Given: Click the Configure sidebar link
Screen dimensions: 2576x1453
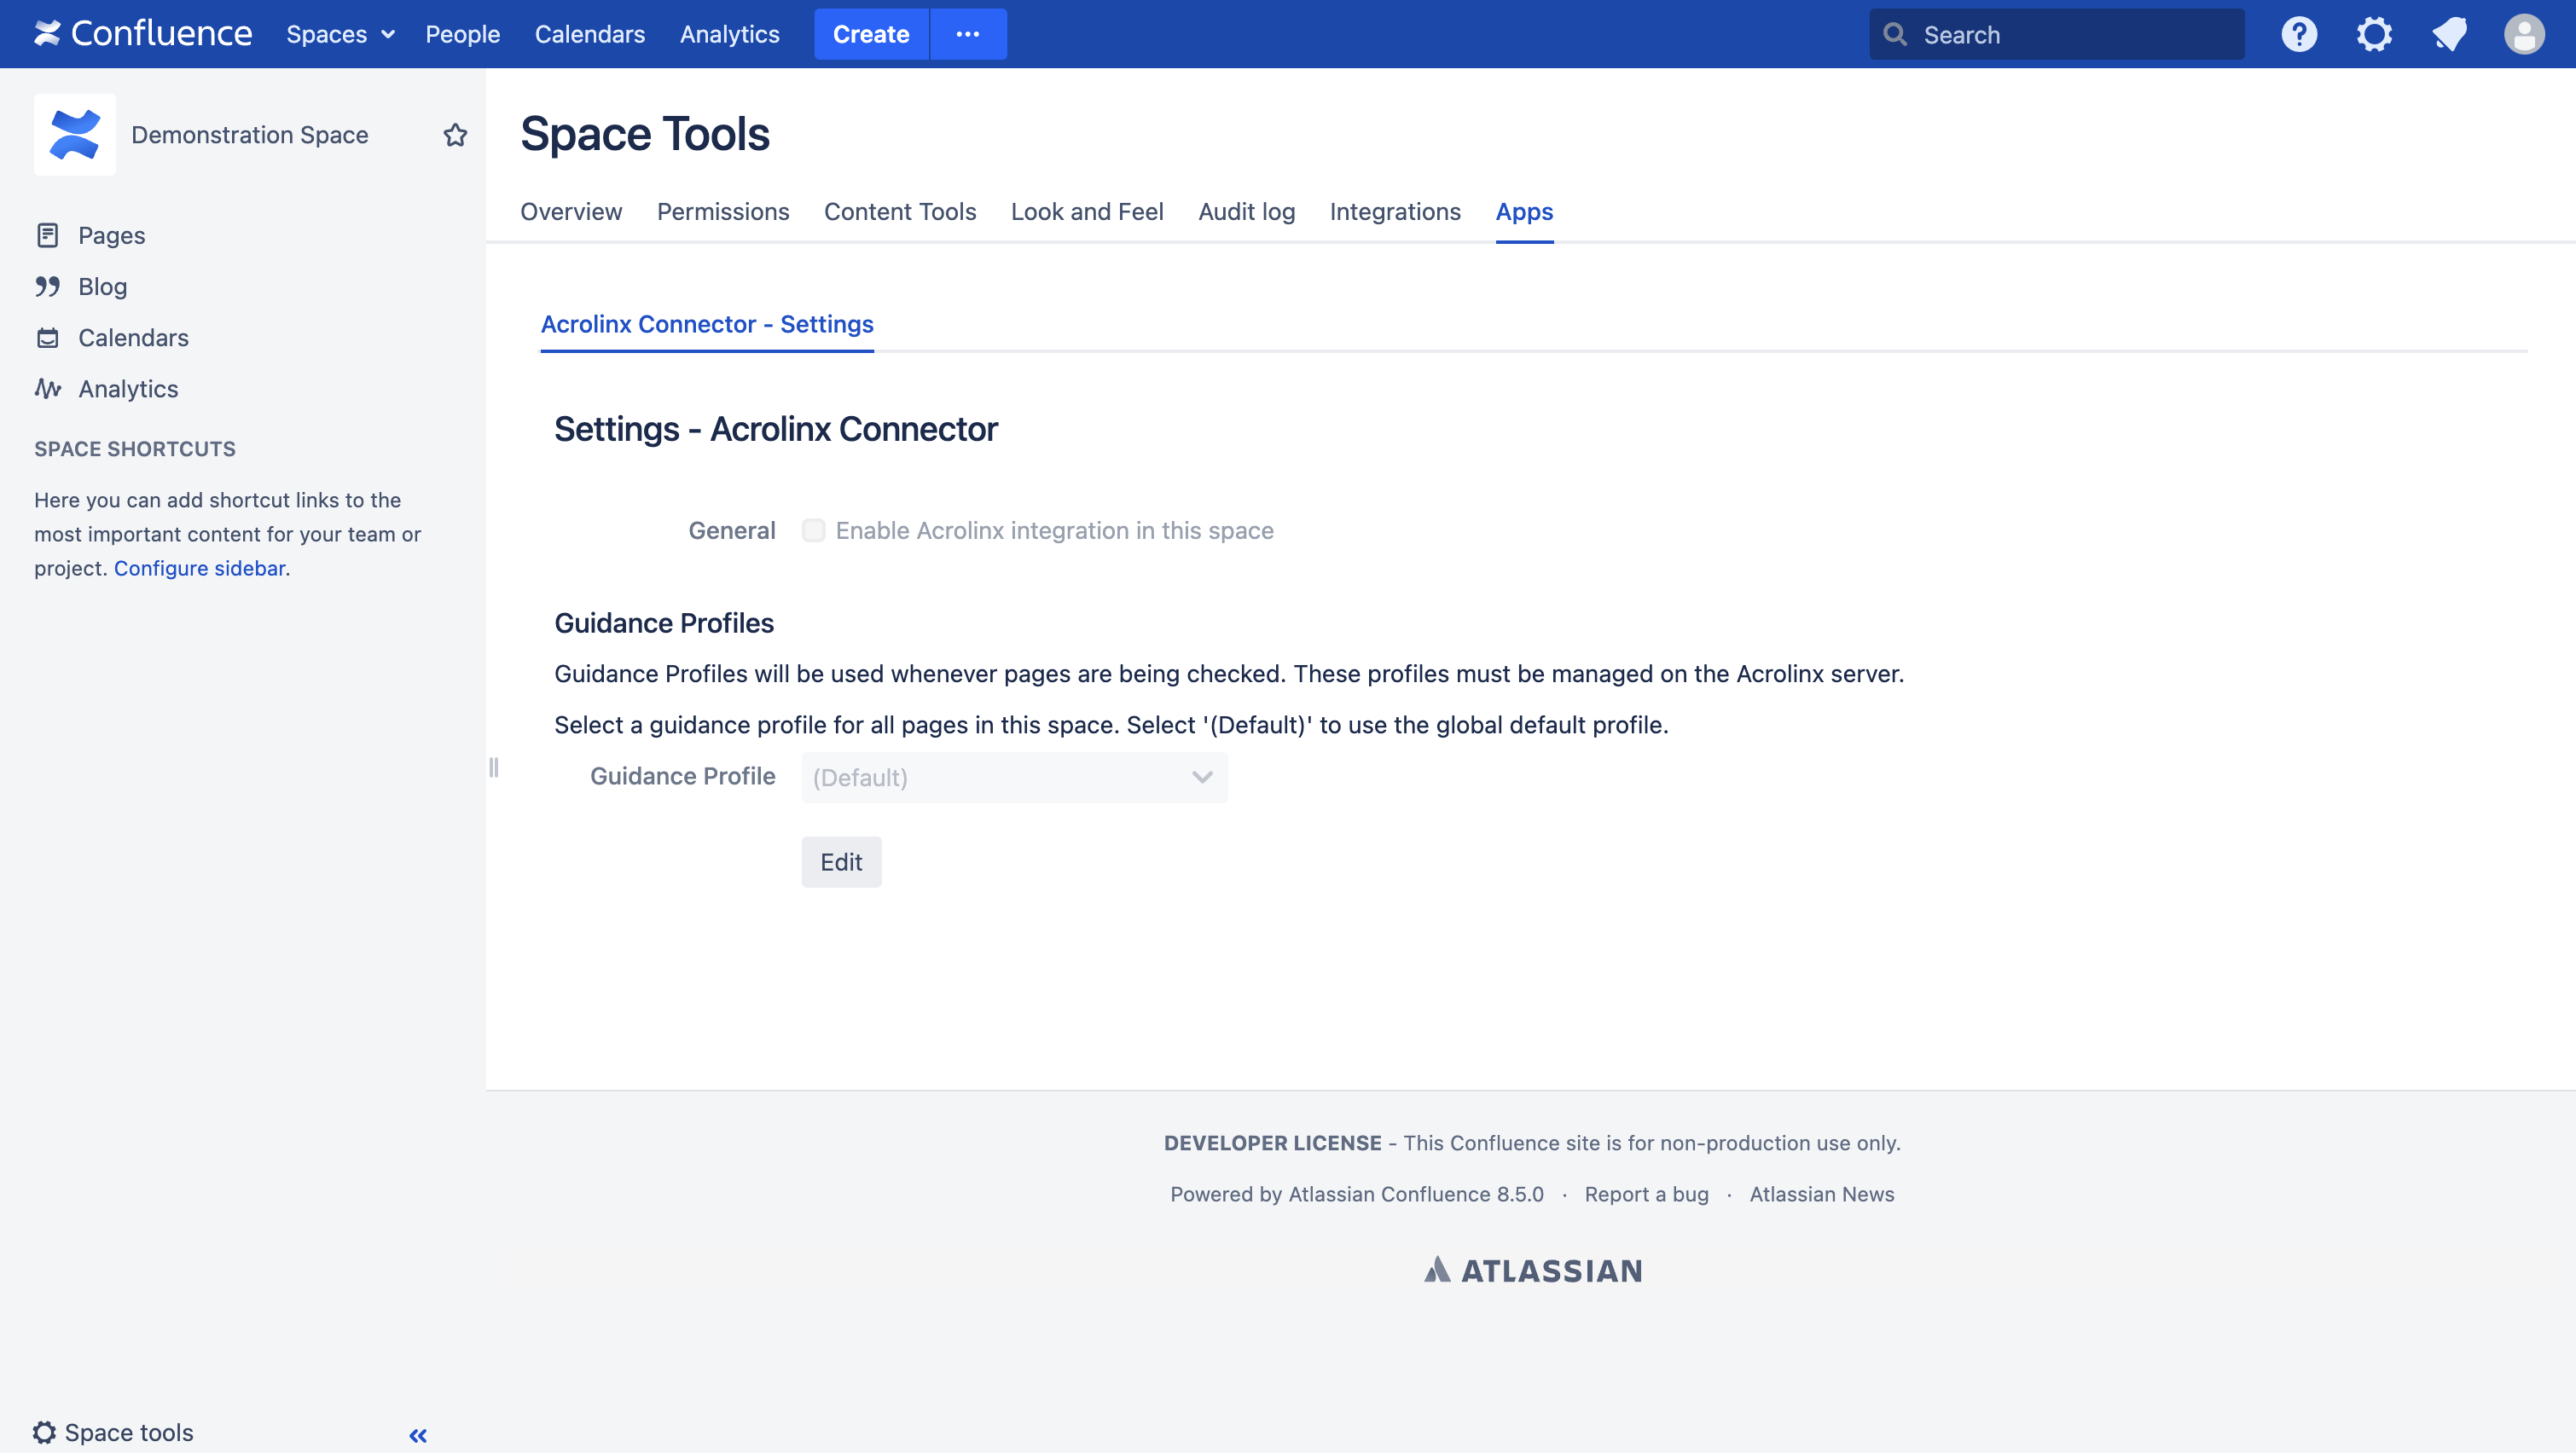Looking at the screenshot, I should 199,568.
